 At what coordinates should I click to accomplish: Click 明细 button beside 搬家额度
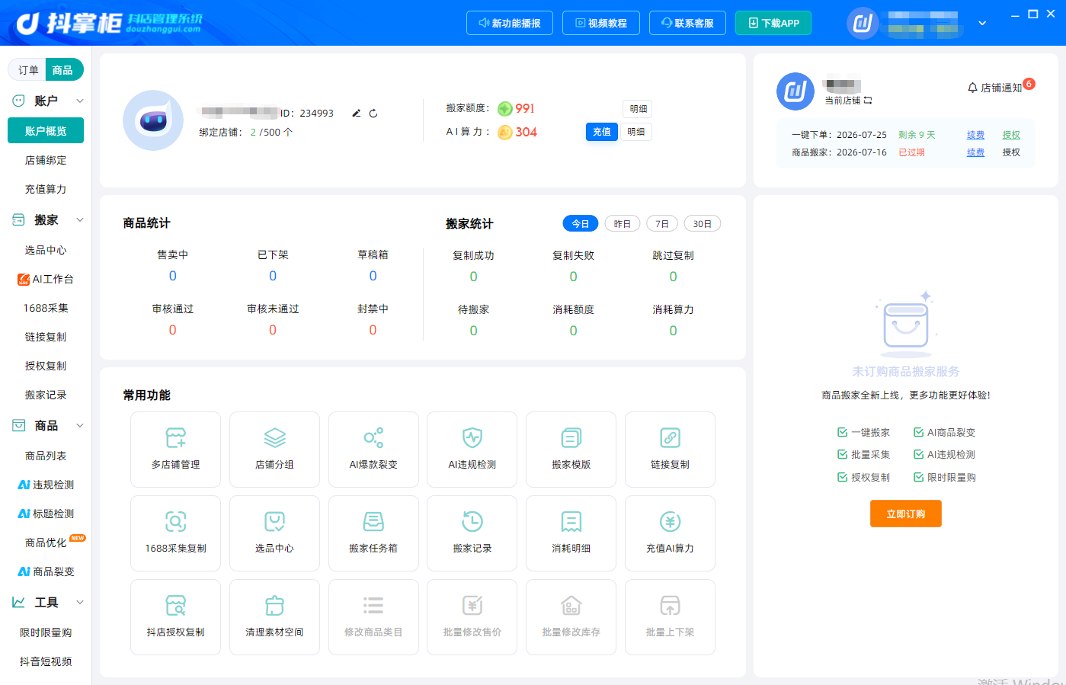(x=639, y=109)
